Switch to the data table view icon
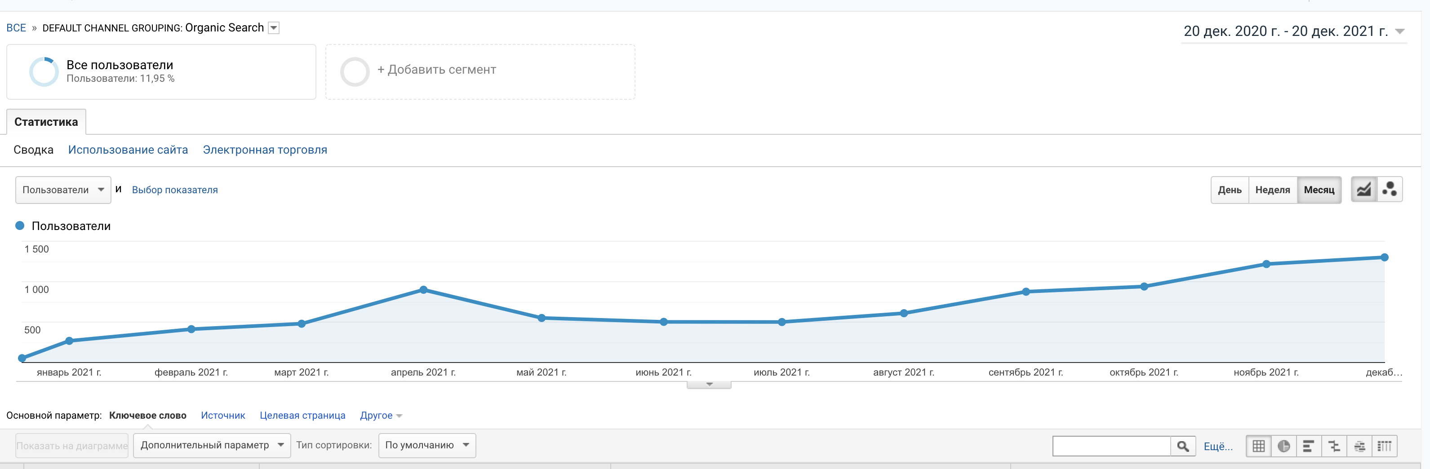This screenshot has height=469, width=1430. (x=1258, y=446)
